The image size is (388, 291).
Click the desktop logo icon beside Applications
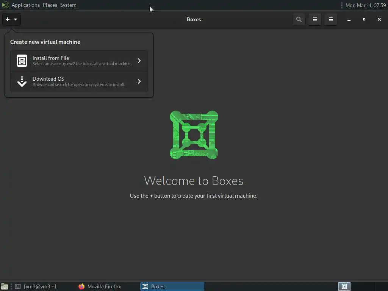click(5, 5)
